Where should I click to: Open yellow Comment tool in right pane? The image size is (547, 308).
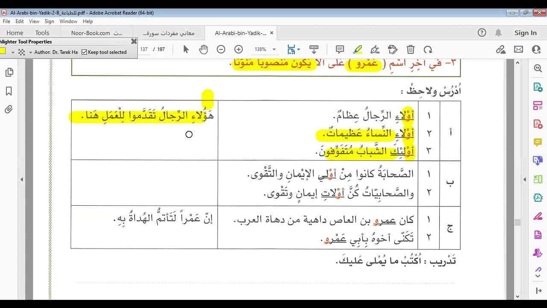[538, 142]
